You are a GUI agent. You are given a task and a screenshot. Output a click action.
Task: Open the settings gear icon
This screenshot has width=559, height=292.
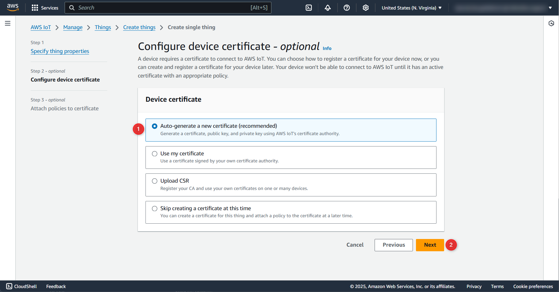pyautogui.click(x=365, y=8)
